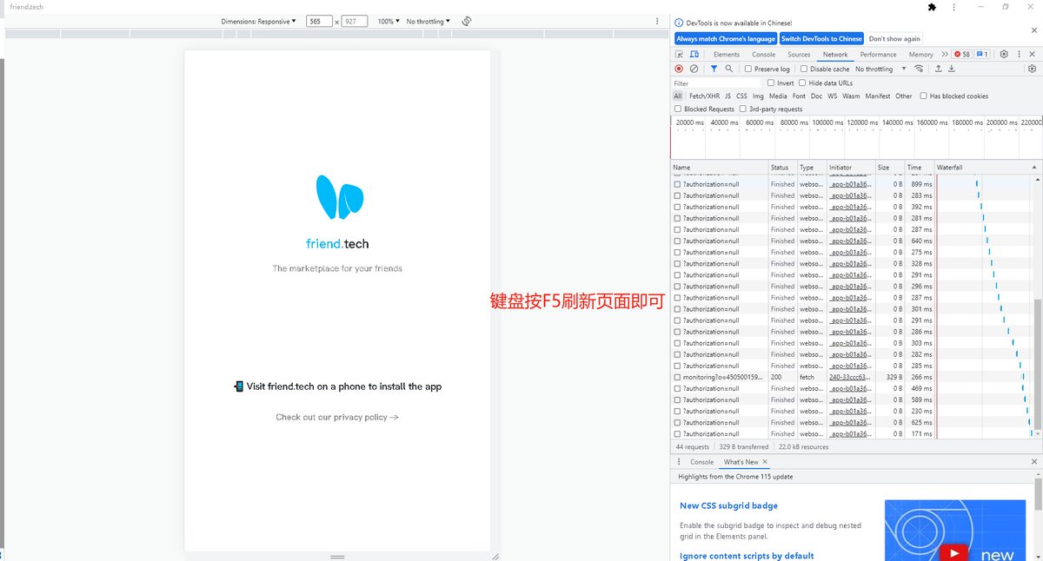Switch to the Elements tab

(727, 54)
